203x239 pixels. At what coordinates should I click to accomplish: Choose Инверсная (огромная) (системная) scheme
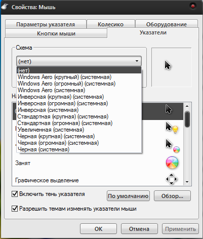[79, 103]
